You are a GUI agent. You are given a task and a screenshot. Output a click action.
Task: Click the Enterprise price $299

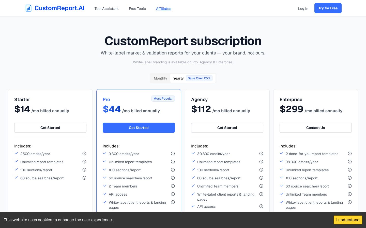292,109
